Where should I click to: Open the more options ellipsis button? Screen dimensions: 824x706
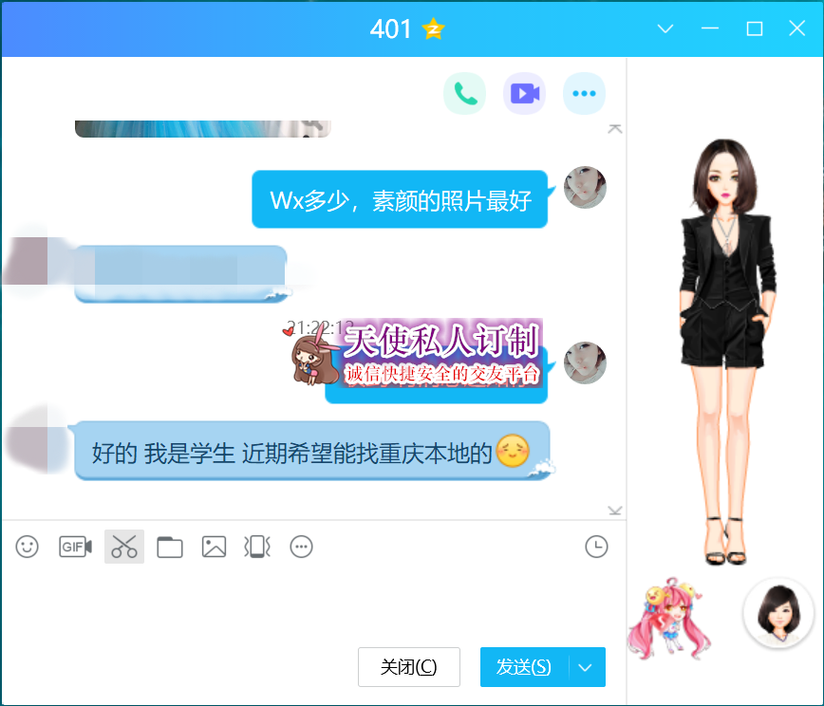[584, 93]
